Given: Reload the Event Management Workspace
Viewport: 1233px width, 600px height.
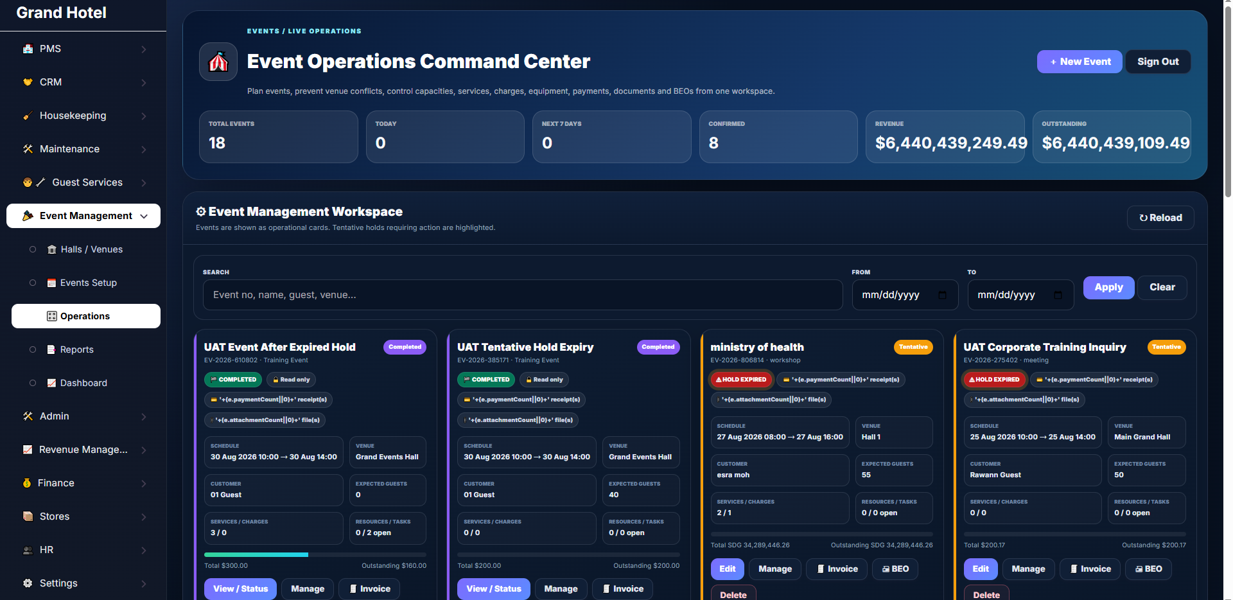Looking at the screenshot, I should (x=1160, y=218).
